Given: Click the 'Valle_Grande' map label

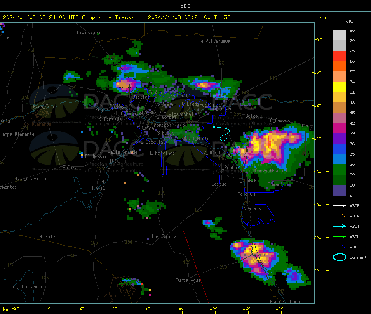Looking at the screenshot, I should (122, 152).
